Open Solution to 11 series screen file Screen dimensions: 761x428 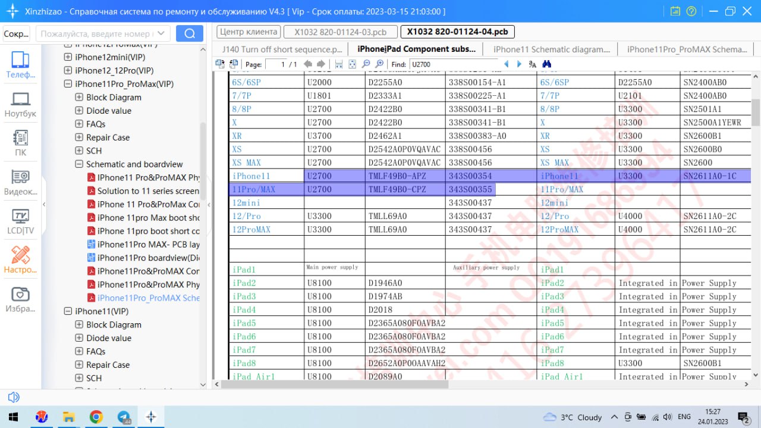(148, 191)
